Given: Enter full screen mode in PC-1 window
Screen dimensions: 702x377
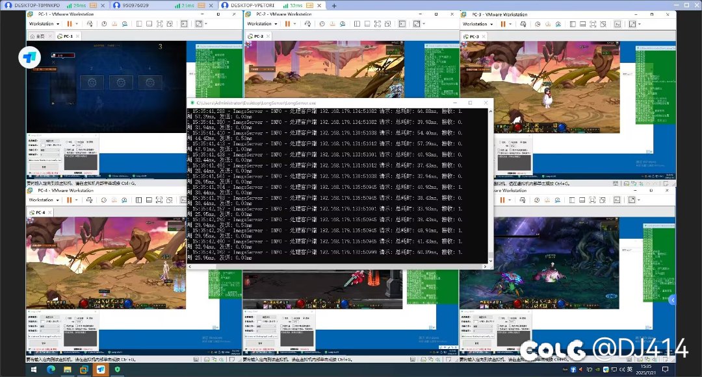Looking at the screenshot, I should click(x=159, y=23).
